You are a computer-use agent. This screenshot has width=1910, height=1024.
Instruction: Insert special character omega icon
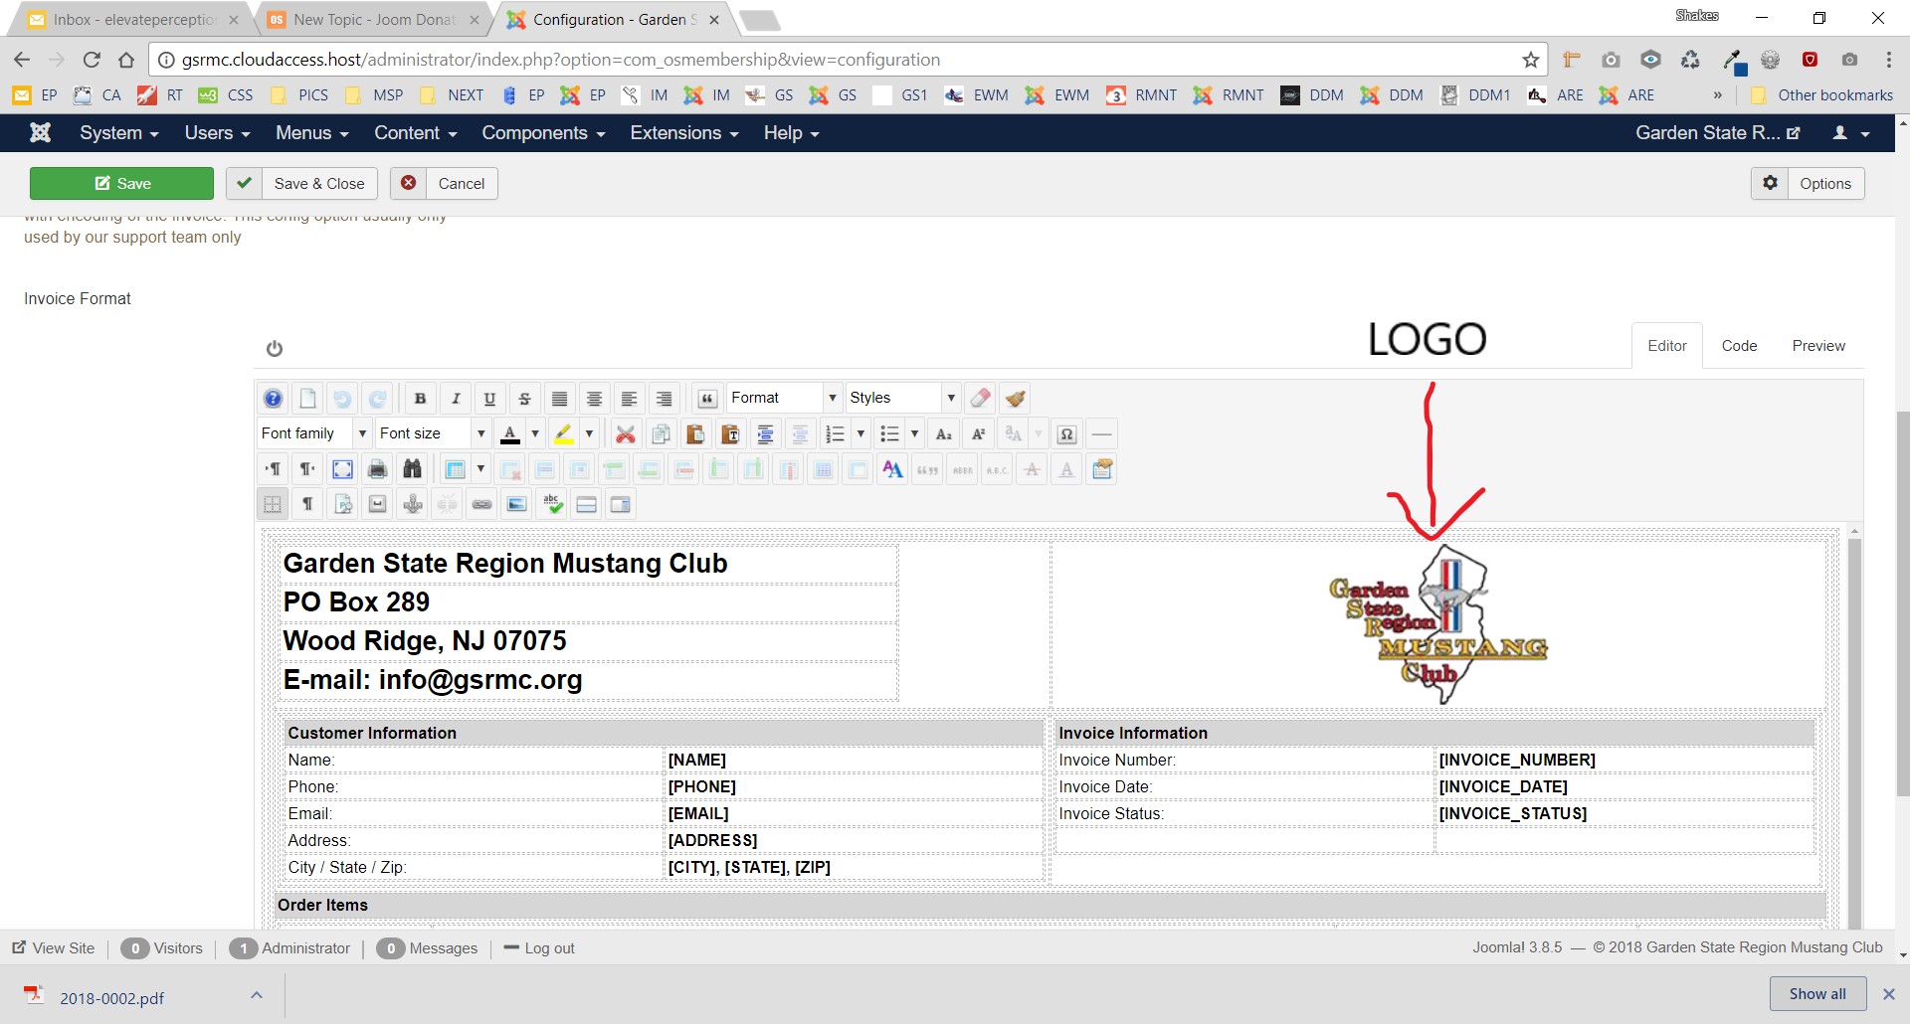coord(1066,434)
